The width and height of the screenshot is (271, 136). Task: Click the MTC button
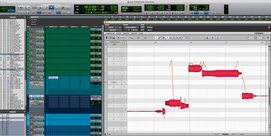click(x=219, y=13)
